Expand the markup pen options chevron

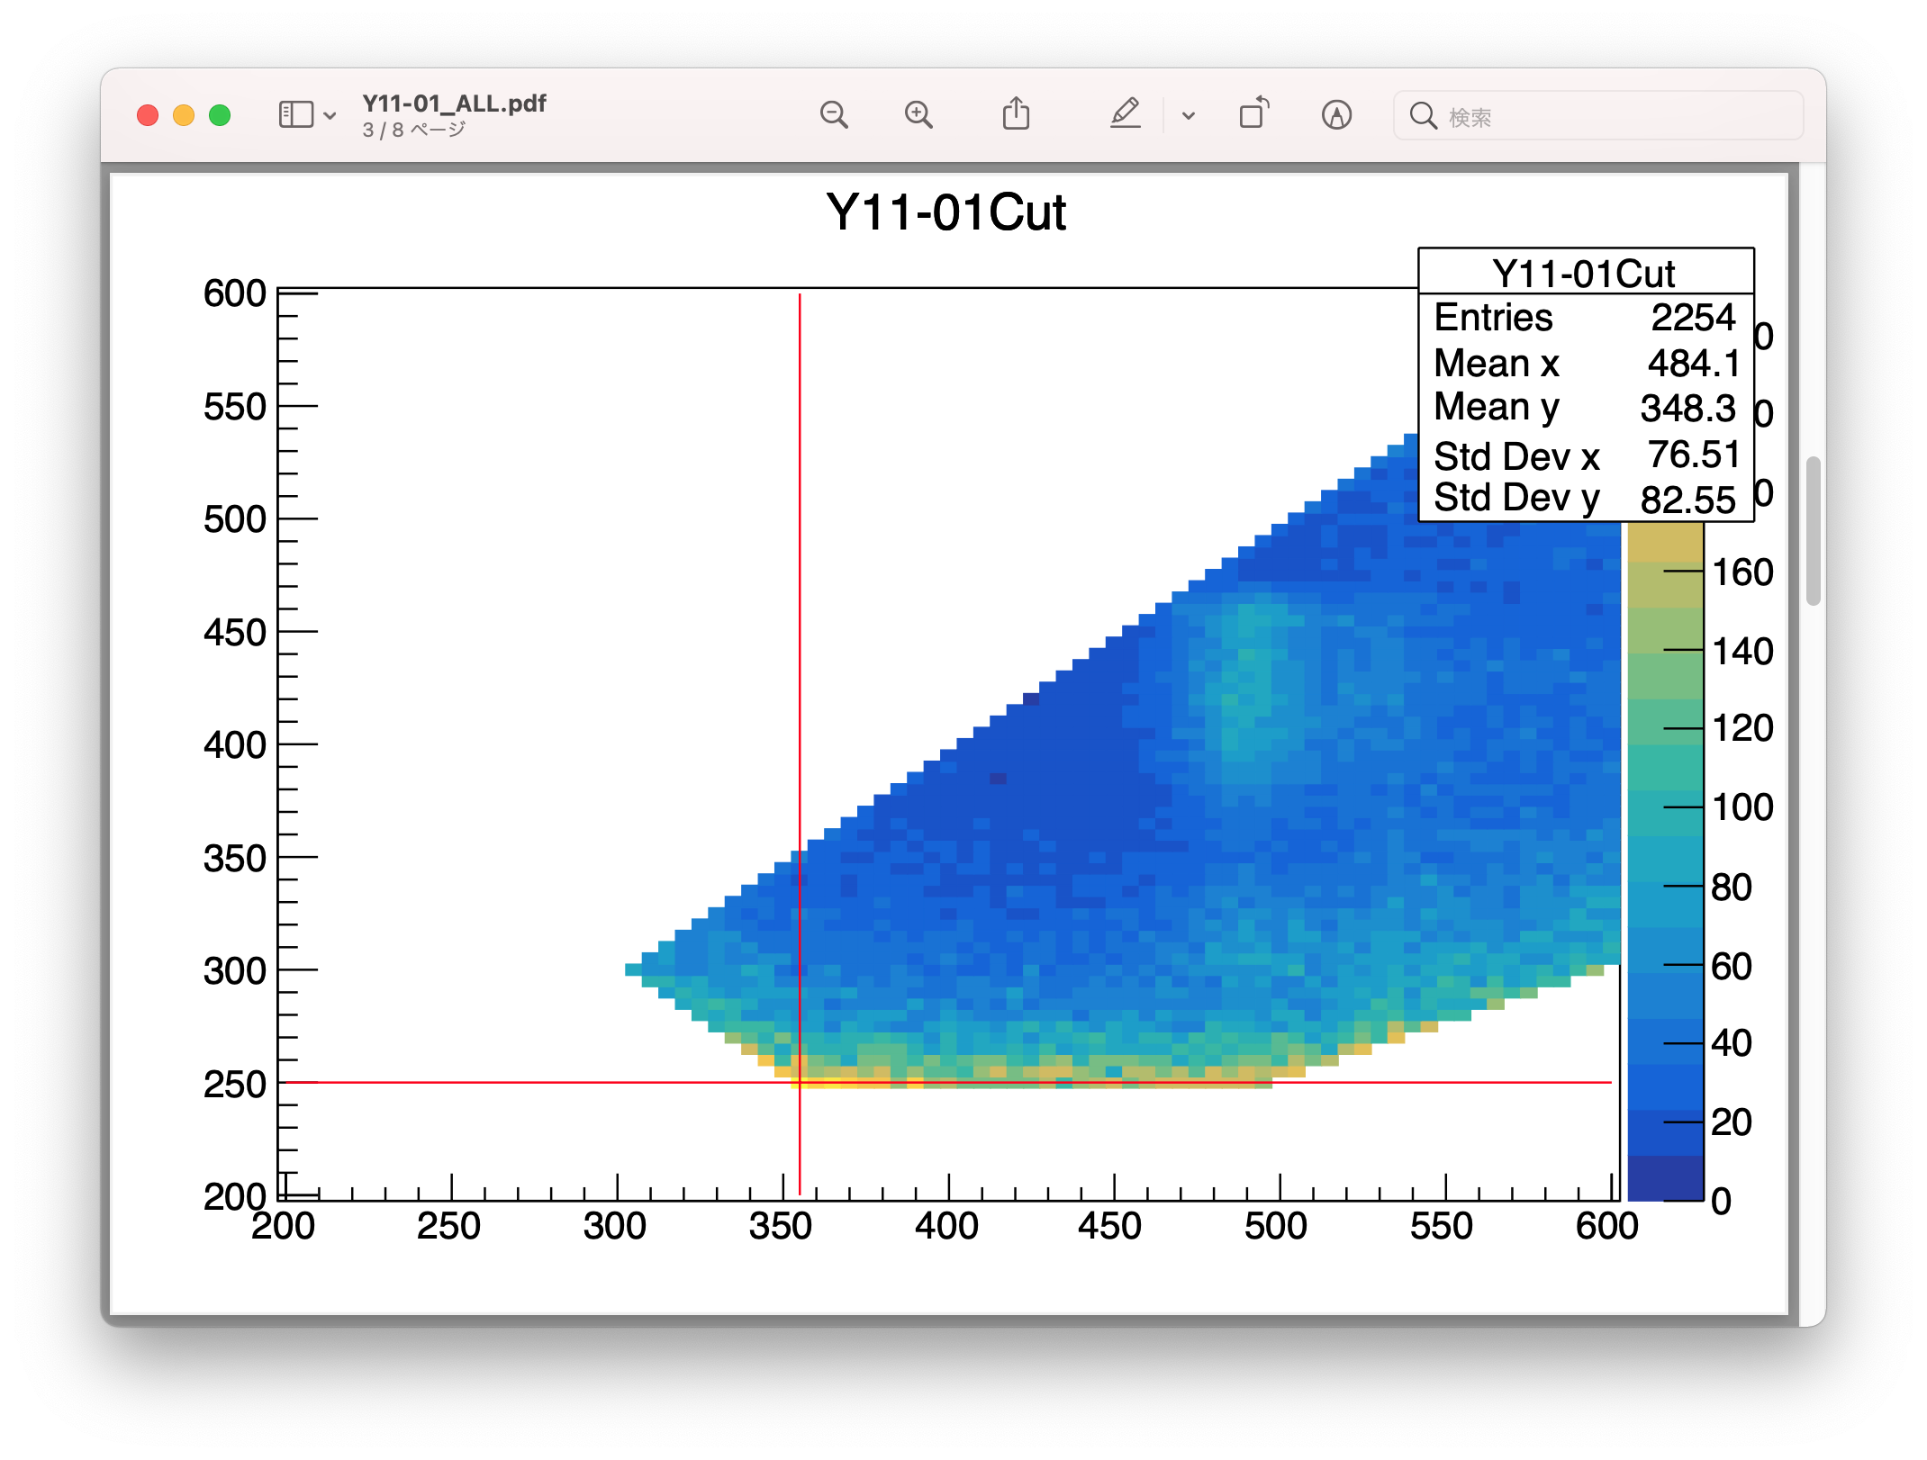click(1189, 116)
